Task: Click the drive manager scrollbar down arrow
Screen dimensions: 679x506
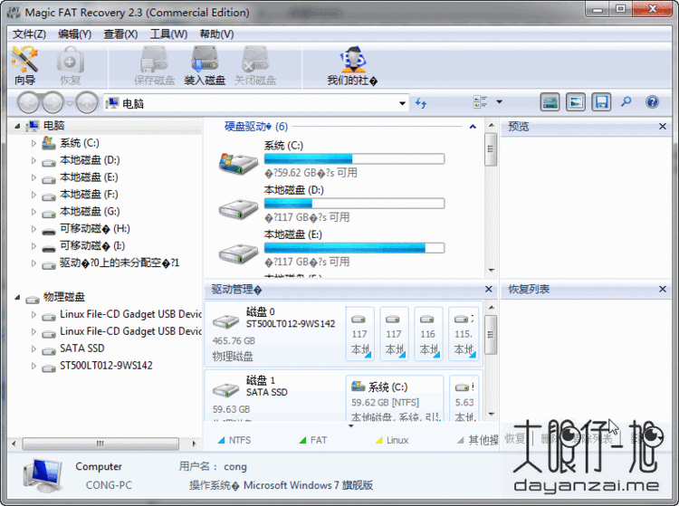Action: pos(491,415)
